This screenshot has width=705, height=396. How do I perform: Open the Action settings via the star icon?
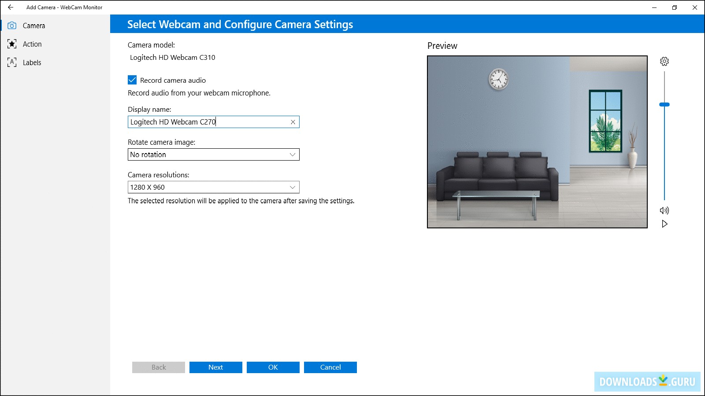(12, 44)
